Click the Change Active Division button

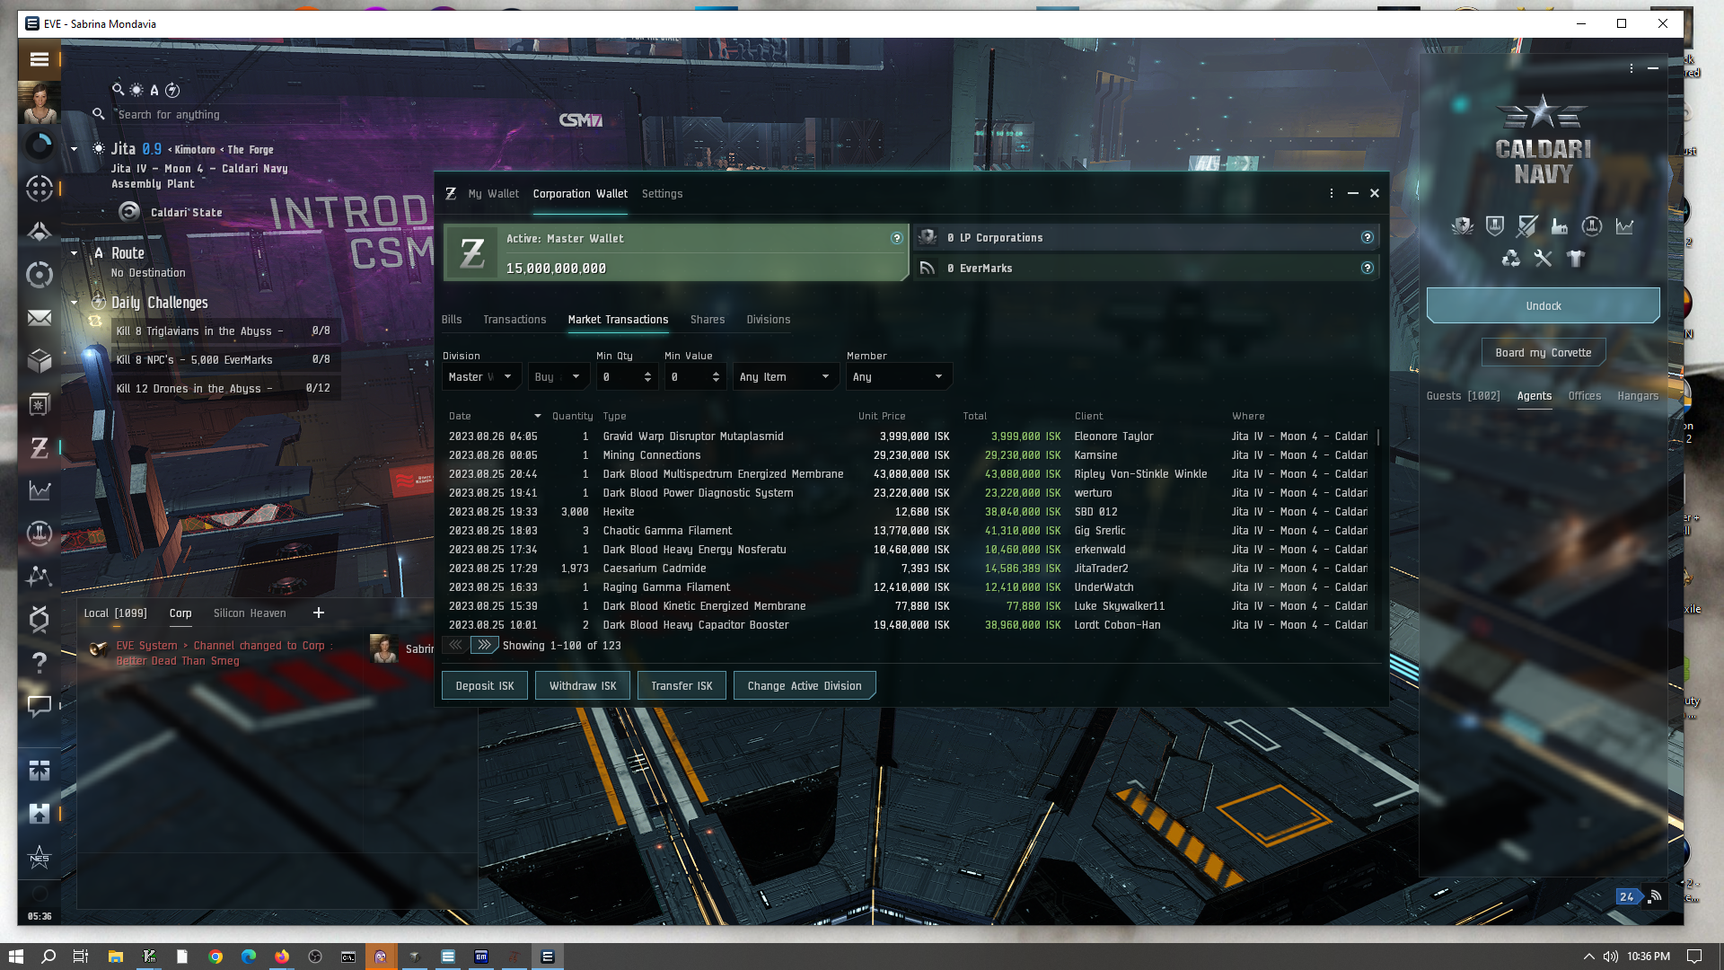[x=805, y=685]
